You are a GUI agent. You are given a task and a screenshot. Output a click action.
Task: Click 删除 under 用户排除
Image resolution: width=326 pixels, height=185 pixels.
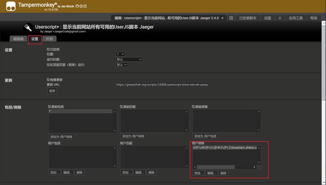(224, 173)
